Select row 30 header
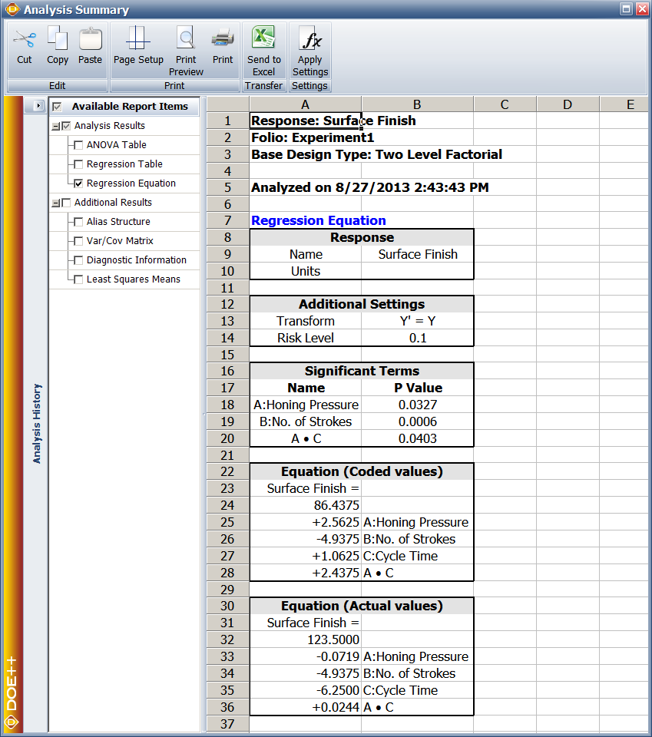The image size is (652, 737). 227,606
